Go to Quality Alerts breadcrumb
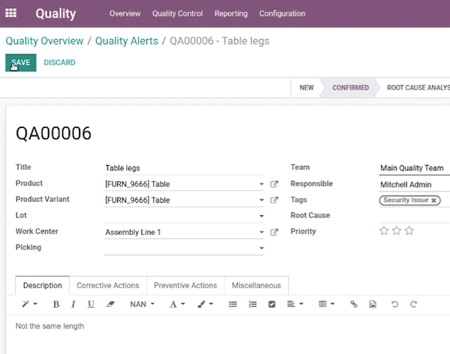 (x=127, y=41)
